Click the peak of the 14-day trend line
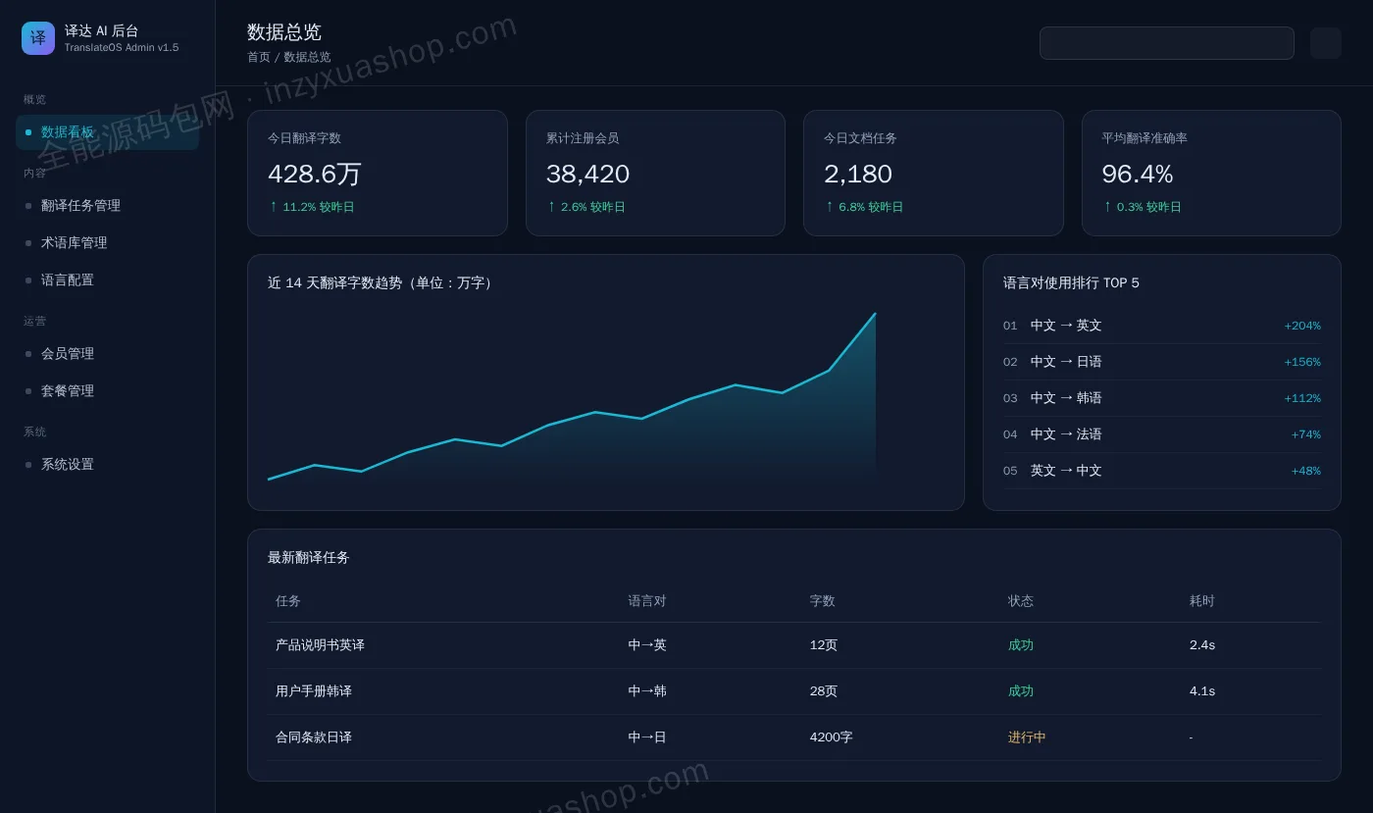1373x813 pixels. (875, 314)
